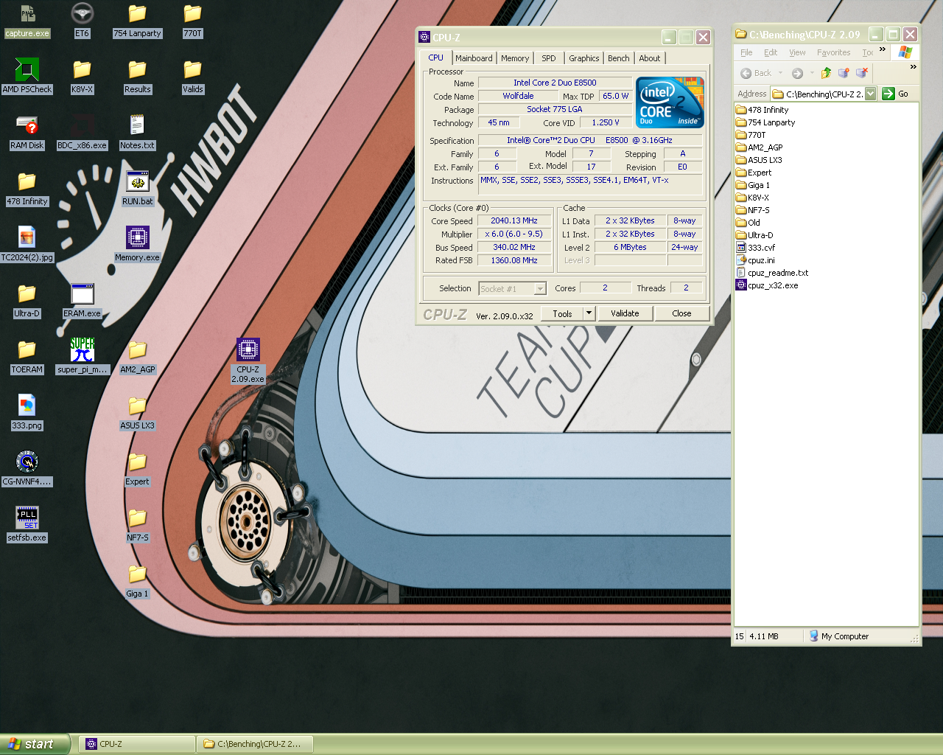Select the 478 Infinity desktop folder

point(27,189)
